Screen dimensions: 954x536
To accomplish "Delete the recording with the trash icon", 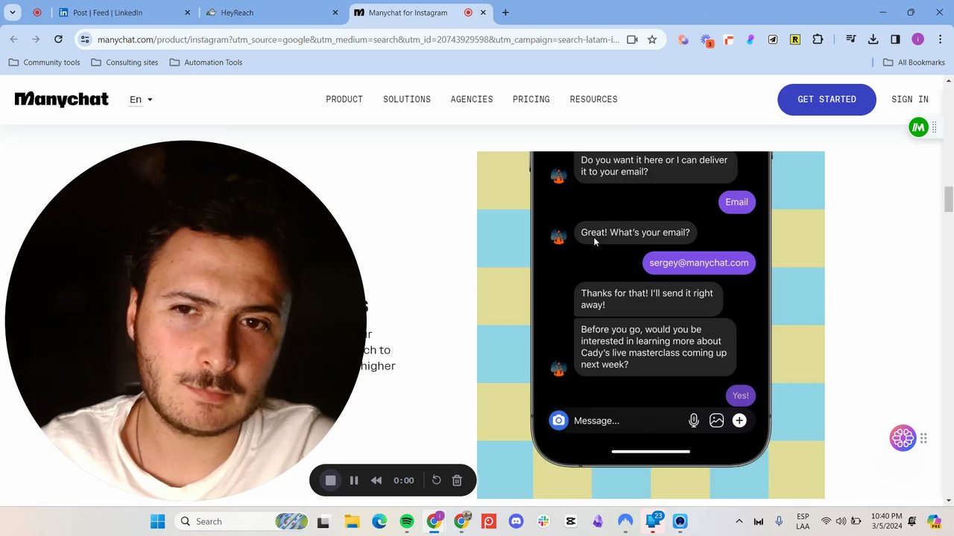I will point(458,480).
